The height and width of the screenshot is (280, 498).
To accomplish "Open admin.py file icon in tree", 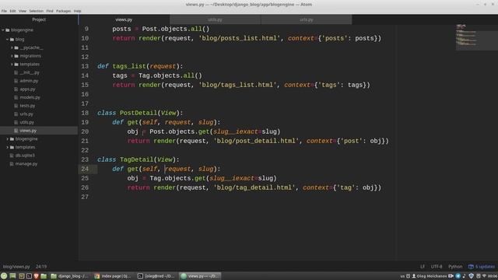I will 16,81.
